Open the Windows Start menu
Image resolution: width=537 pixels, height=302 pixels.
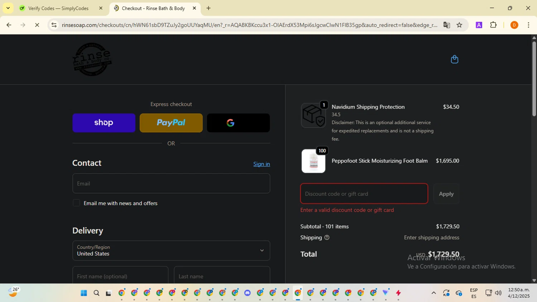coord(84,293)
